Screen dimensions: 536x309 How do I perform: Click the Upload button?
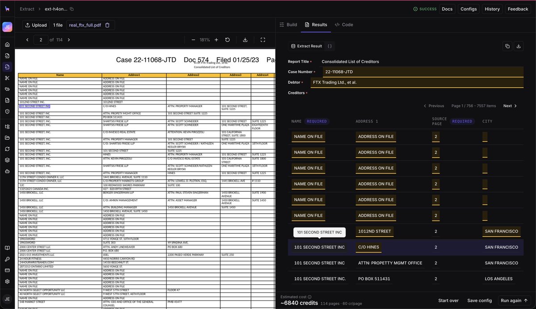coord(36,25)
